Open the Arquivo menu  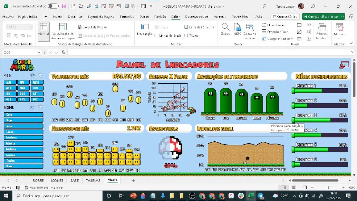[x=8, y=17]
